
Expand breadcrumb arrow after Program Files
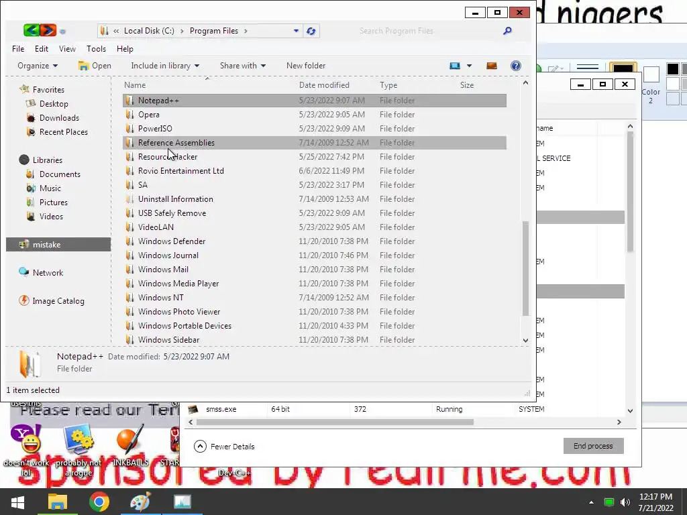point(246,31)
